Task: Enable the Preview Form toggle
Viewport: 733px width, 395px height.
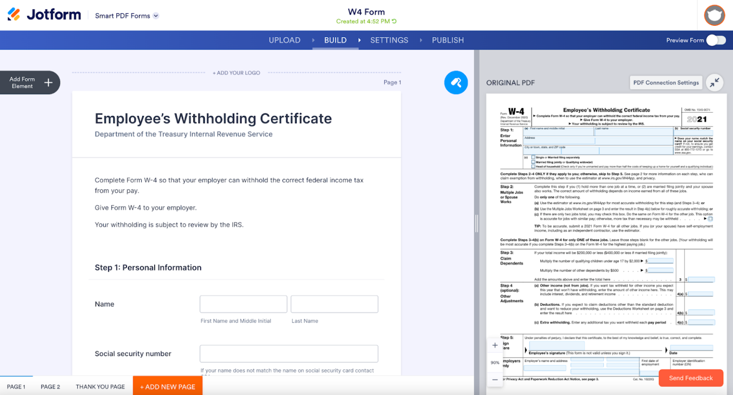Action: tap(716, 40)
